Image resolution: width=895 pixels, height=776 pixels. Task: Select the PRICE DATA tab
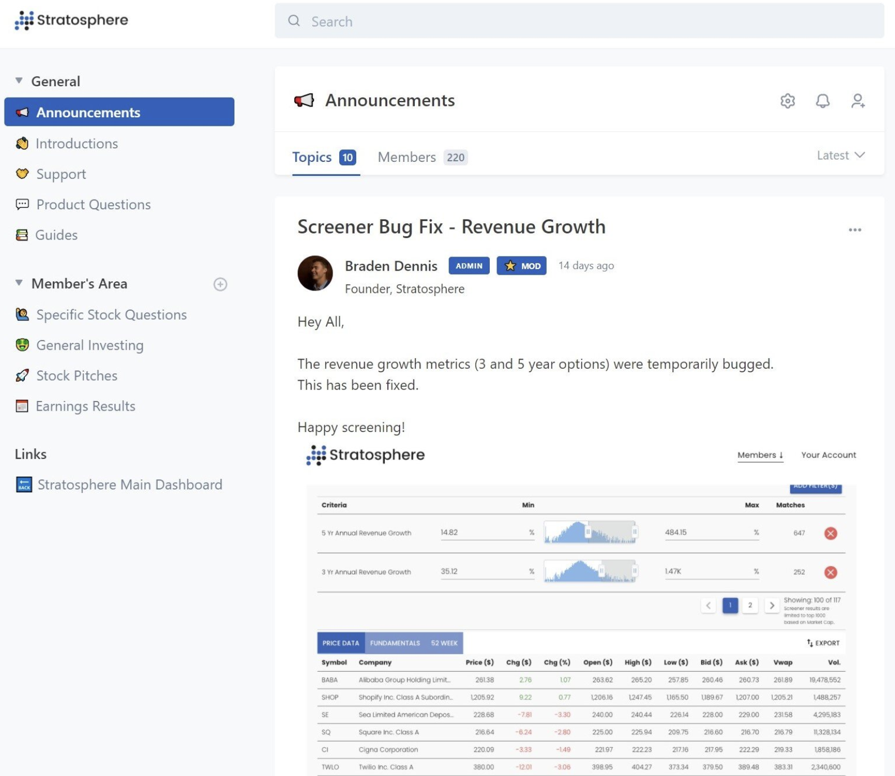tap(341, 643)
